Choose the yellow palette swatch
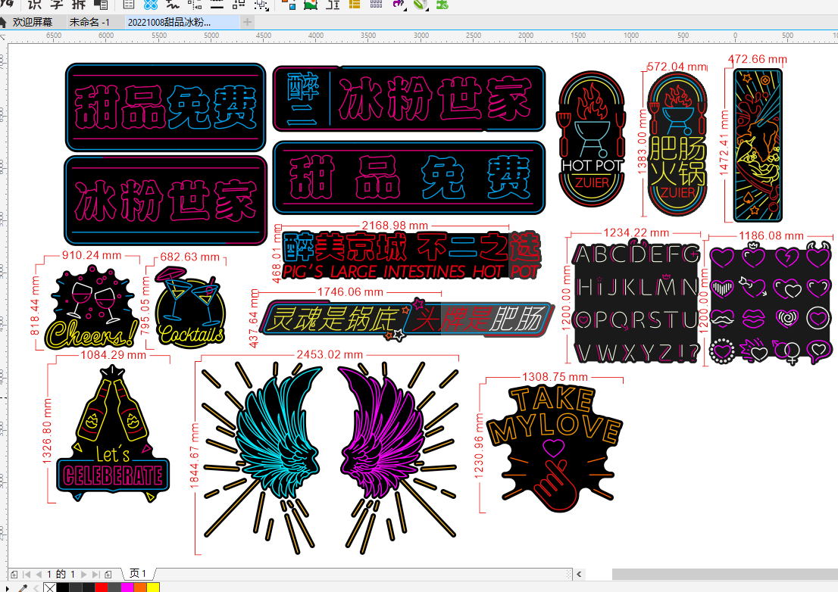Viewport: 838px width, 592px height. (152, 587)
